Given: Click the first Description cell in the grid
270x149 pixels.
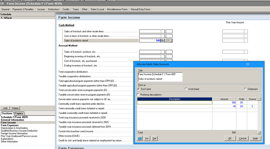Looking at the screenshot, I should pos(175,102).
